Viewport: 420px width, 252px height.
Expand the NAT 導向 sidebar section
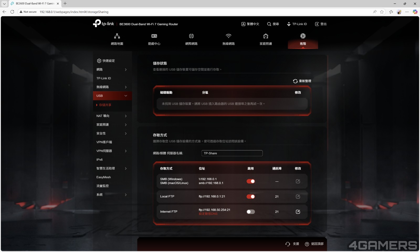(x=112, y=116)
